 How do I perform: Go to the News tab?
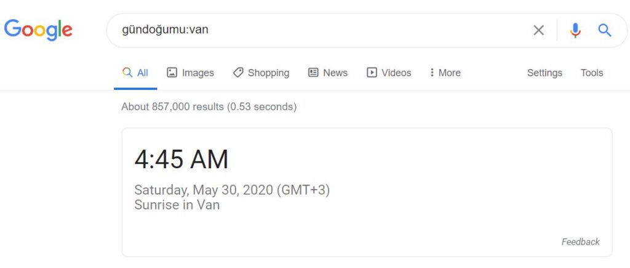click(328, 73)
